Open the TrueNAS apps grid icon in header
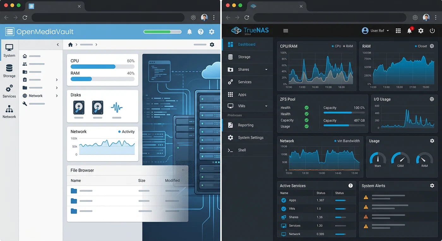 [398, 31]
